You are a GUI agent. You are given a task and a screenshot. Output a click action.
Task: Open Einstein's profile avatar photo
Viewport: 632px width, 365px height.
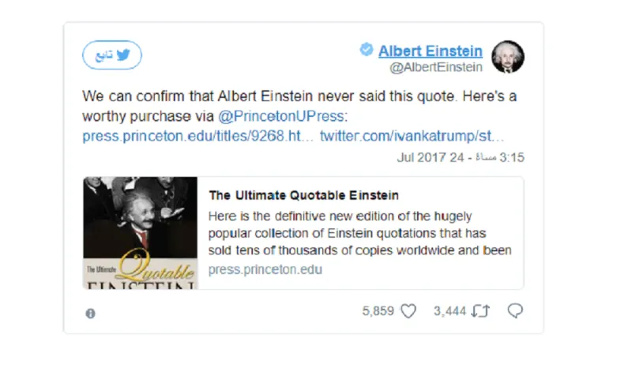508,57
